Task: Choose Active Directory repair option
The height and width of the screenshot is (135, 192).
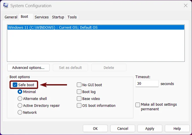Action: [x=20, y=105]
